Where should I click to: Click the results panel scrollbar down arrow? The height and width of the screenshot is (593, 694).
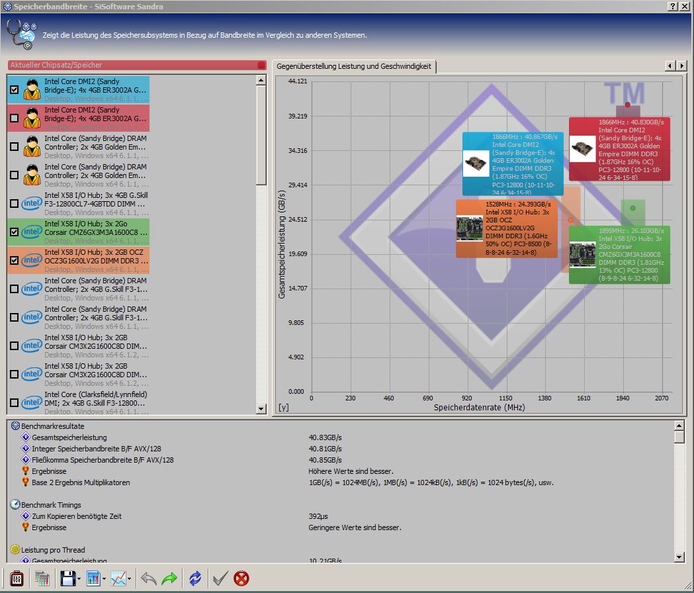(x=679, y=557)
